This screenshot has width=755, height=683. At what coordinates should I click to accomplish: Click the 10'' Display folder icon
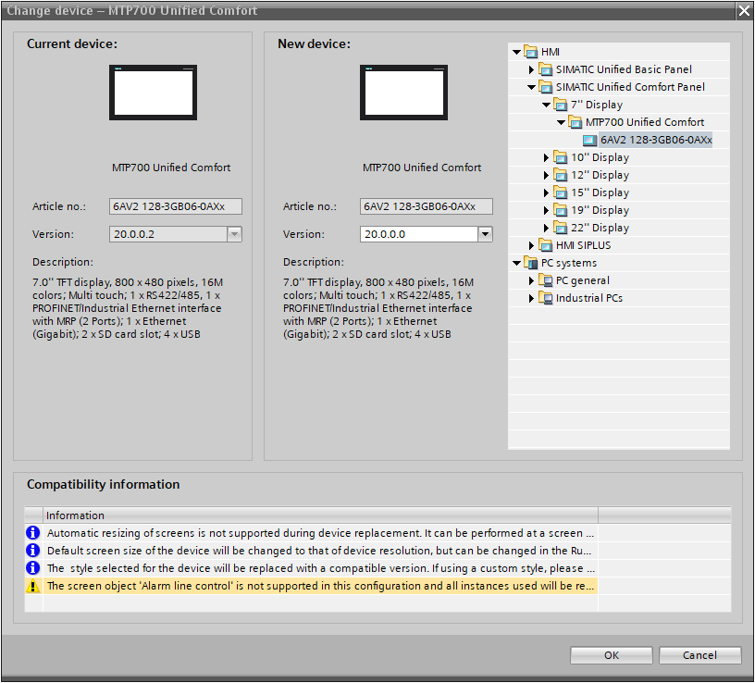tap(560, 157)
